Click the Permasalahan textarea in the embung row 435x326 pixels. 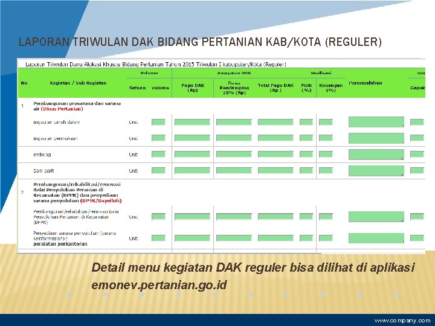click(376, 155)
